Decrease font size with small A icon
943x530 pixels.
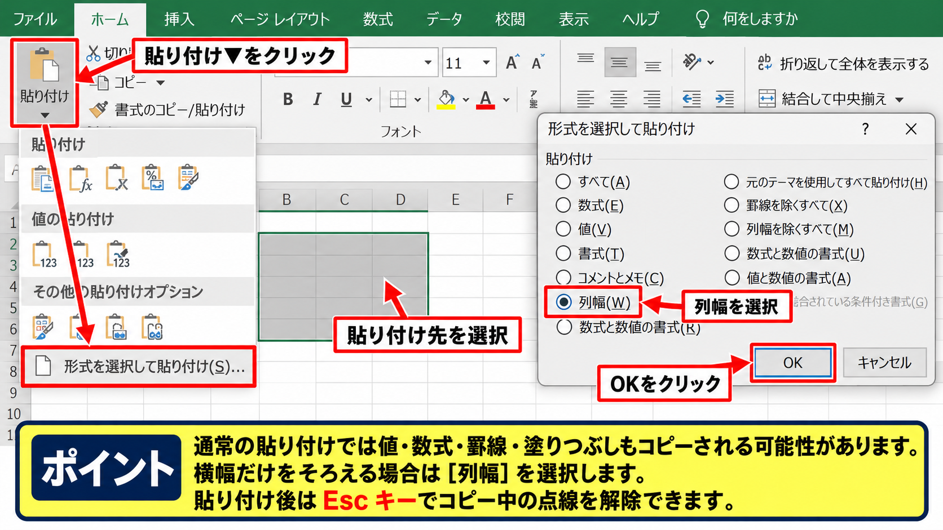(x=538, y=63)
